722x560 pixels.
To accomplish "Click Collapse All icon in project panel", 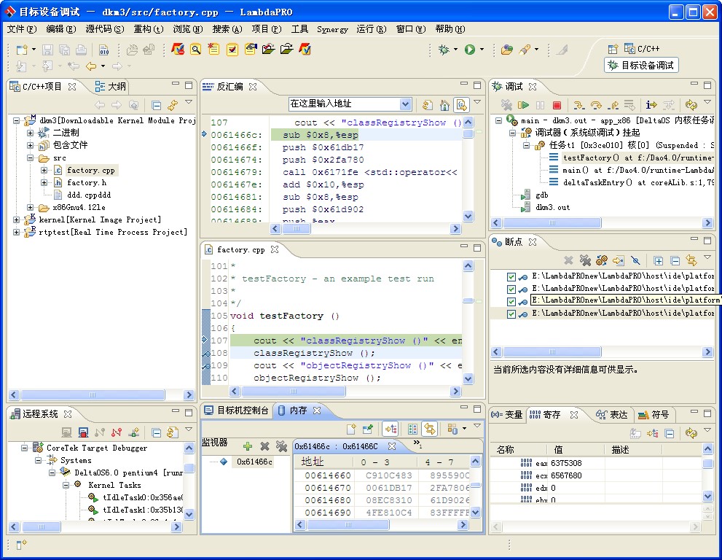I will (156, 106).
